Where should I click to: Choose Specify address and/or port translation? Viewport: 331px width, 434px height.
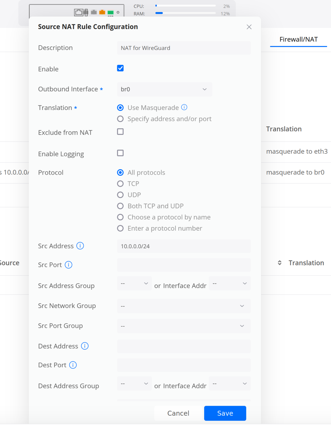click(x=120, y=119)
